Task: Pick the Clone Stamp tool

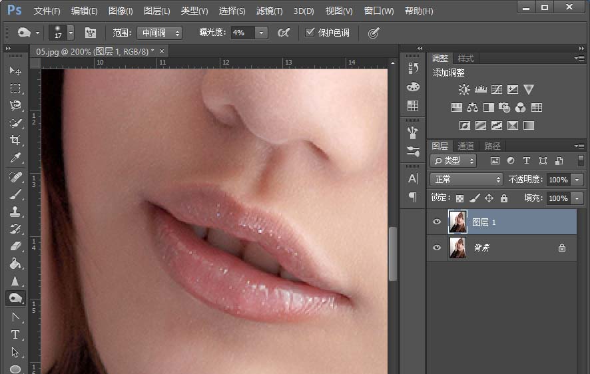Action: coord(15,212)
